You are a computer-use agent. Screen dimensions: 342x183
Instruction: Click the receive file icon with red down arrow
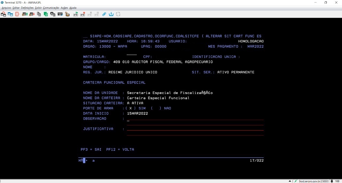click(32, 14)
